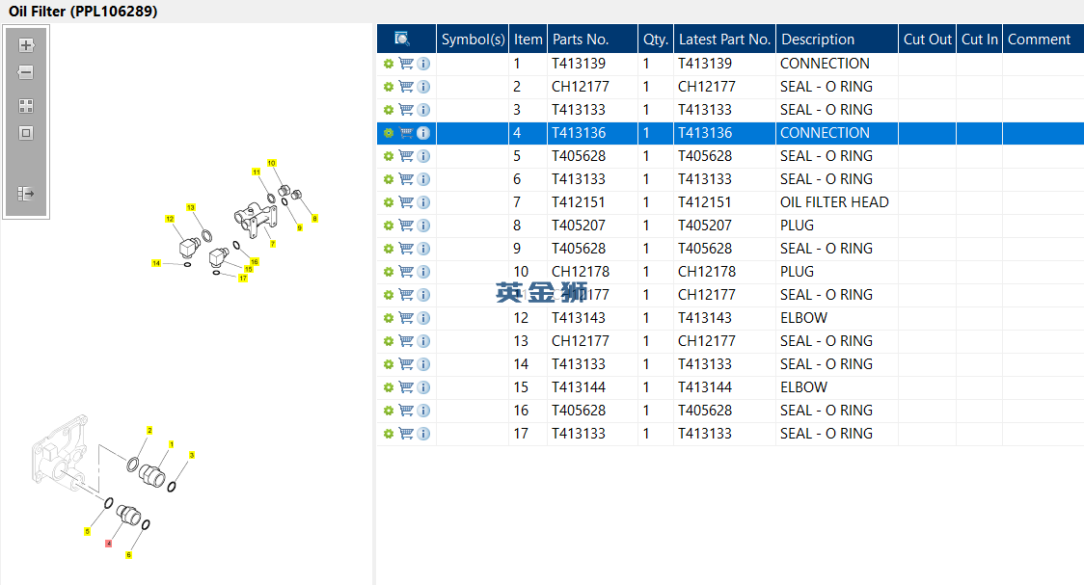Sort by the Parts No. column header
This screenshot has height=585, width=1084.
coord(580,39)
